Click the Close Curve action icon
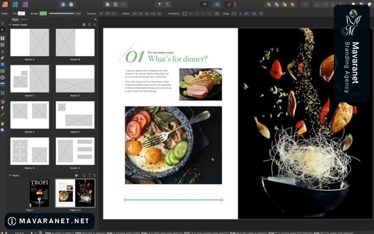The height and width of the screenshot is (234, 374). click(141, 14)
